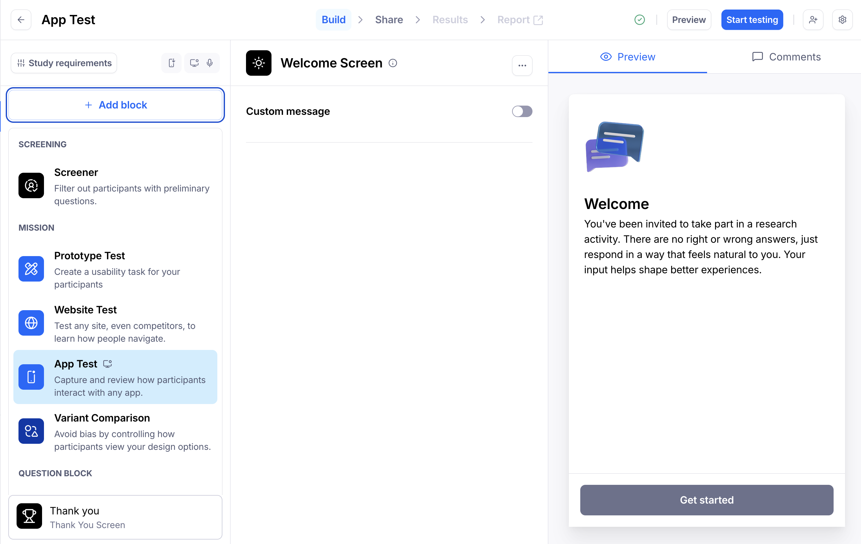Click the screen recording requirement icon
This screenshot has height=544, width=861.
[194, 63]
